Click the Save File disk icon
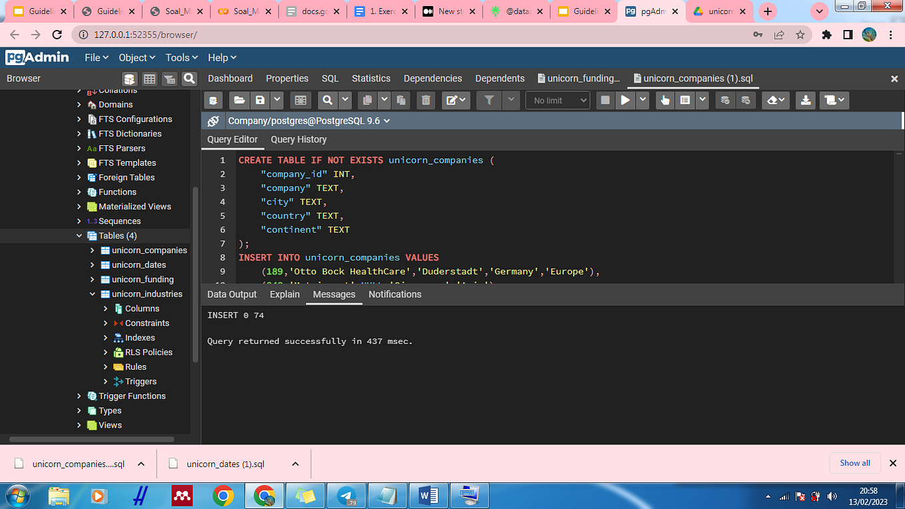Image resolution: width=905 pixels, height=509 pixels. point(260,101)
